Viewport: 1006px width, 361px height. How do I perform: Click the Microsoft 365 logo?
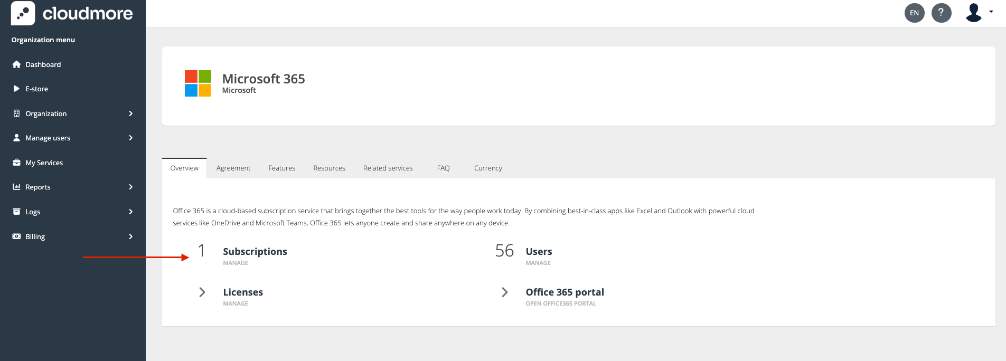[198, 83]
